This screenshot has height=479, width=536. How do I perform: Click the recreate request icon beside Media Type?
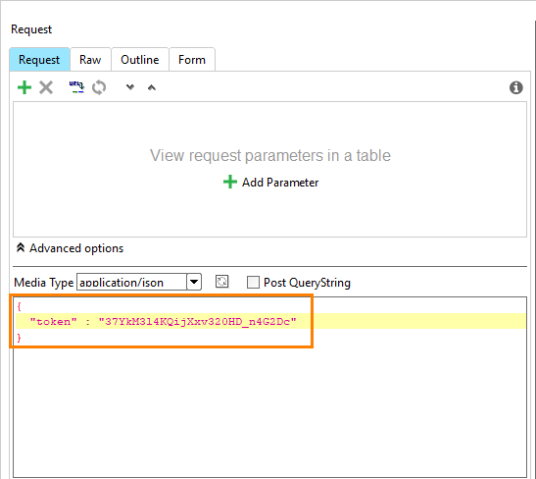(x=221, y=282)
